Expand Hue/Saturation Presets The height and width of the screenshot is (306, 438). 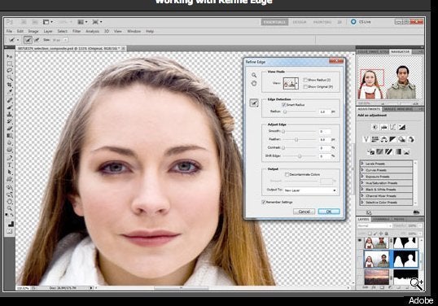(362, 183)
